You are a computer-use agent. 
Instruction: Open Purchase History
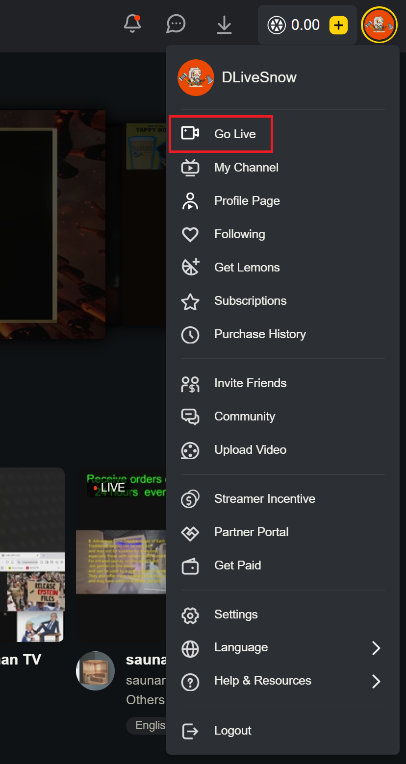point(260,334)
